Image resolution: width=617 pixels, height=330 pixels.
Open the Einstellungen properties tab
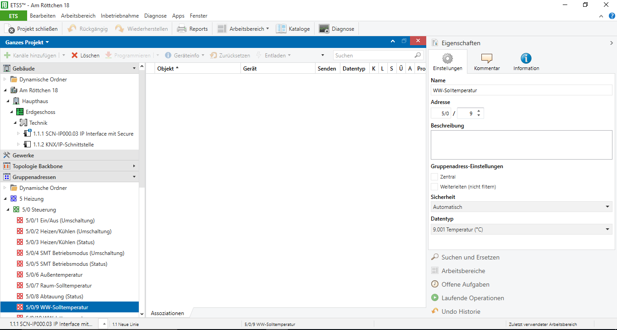tap(447, 62)
